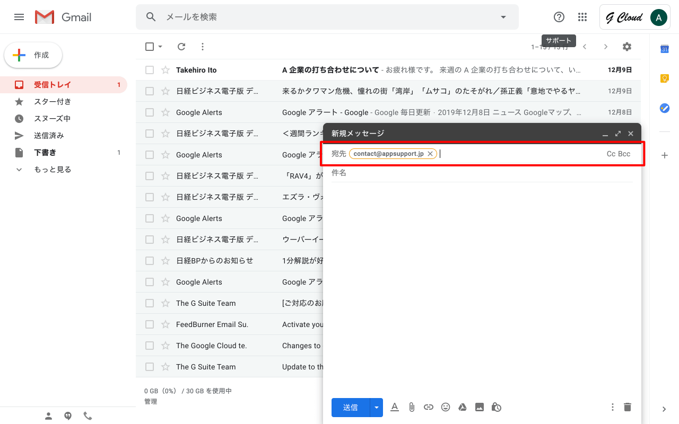This screenshot has width=679, height=424.
Task: Open more compose options (three dots)
Action: [x=613, y=407]
